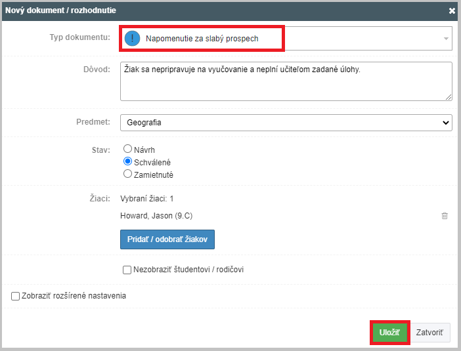This screenshot has width=461, height=351.
Task: Close the Nový dokument dialog with X
Action: (x=452, y=11)
